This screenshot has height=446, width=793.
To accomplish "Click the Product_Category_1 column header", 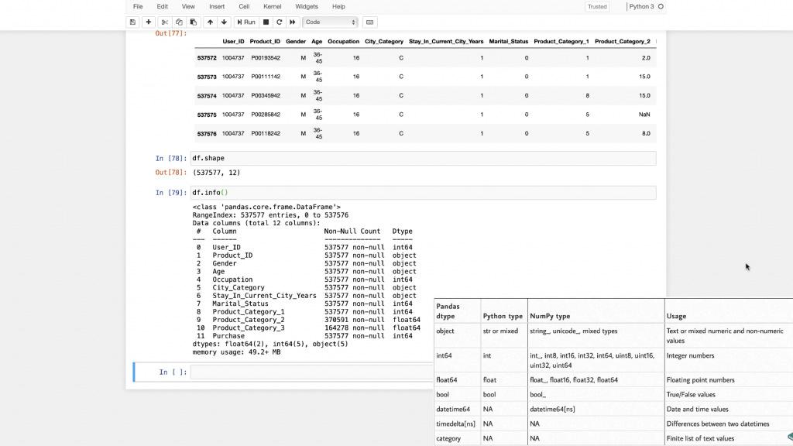I will pos(561,42).
